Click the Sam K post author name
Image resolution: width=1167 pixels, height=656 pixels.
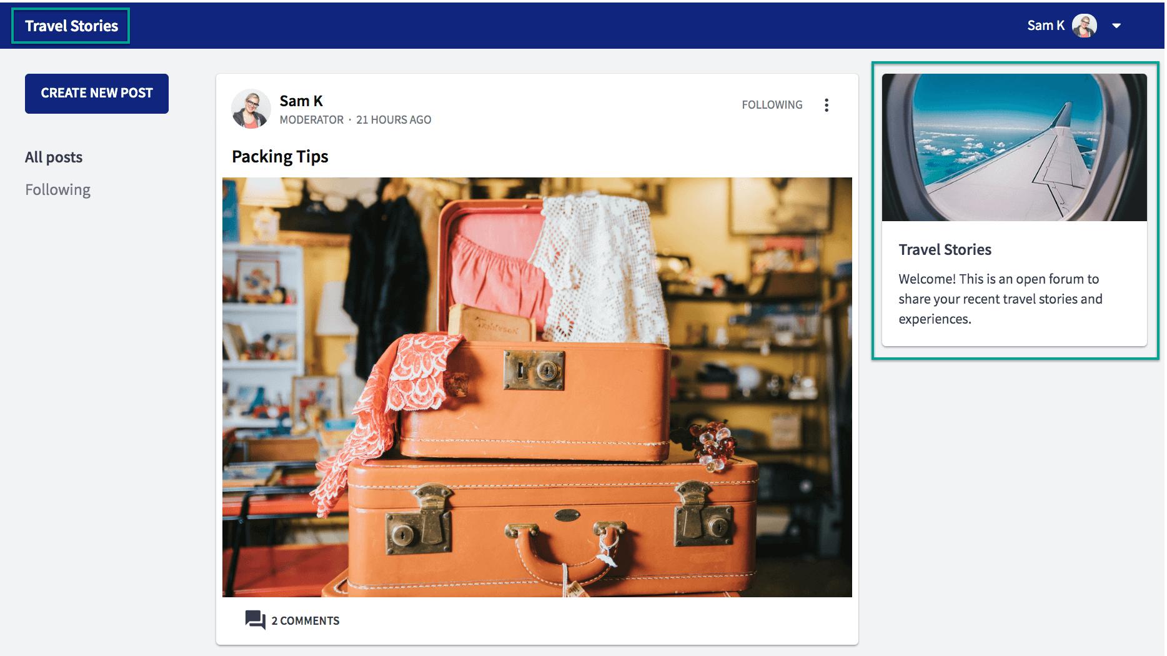point(301,101)
